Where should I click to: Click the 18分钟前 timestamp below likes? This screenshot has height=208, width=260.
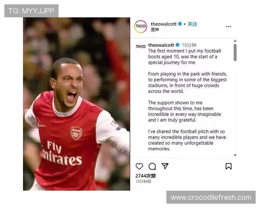click(x=143, y=181)
